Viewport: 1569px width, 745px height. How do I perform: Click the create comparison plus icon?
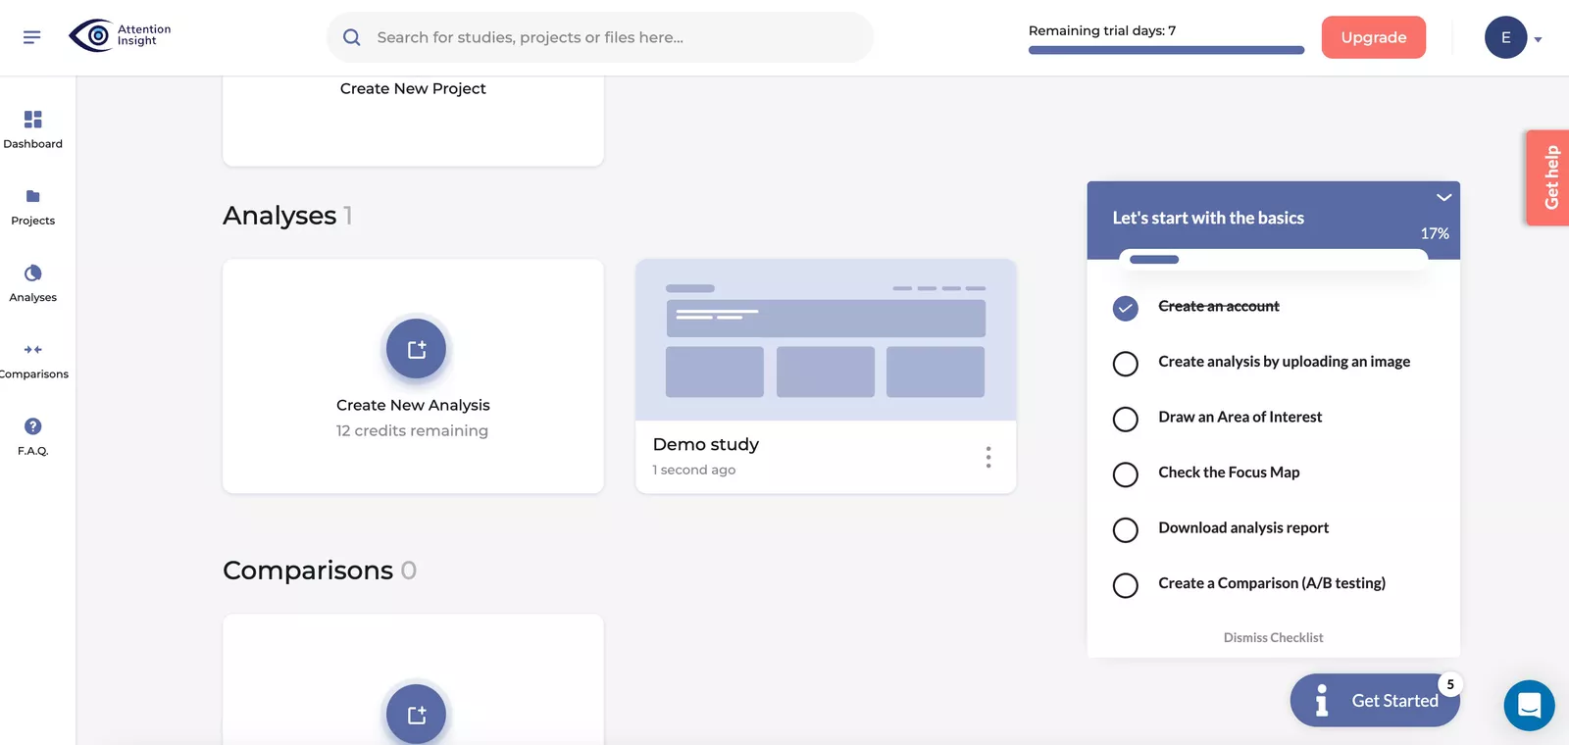(x=416, y=714)
